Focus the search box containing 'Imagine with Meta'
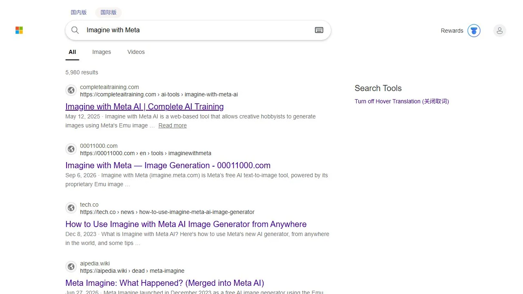The height and width of the screenshot is (294, 523). (198, 30)
